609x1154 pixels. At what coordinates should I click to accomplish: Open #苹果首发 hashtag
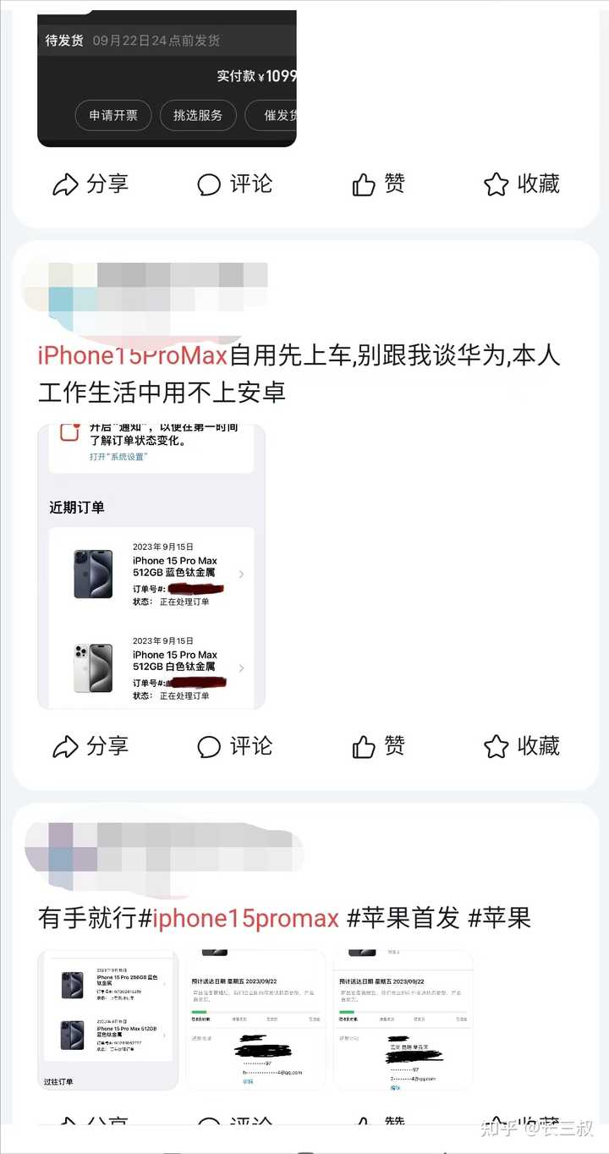[x=403, y=918]
